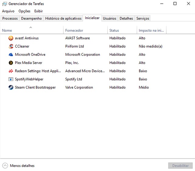Click the SpotifyWebHelper icon
This screenshot has height=171, width=195.
point(11,79)
